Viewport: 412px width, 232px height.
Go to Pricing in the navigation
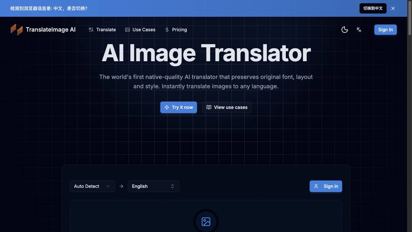(x=176, y=30)
